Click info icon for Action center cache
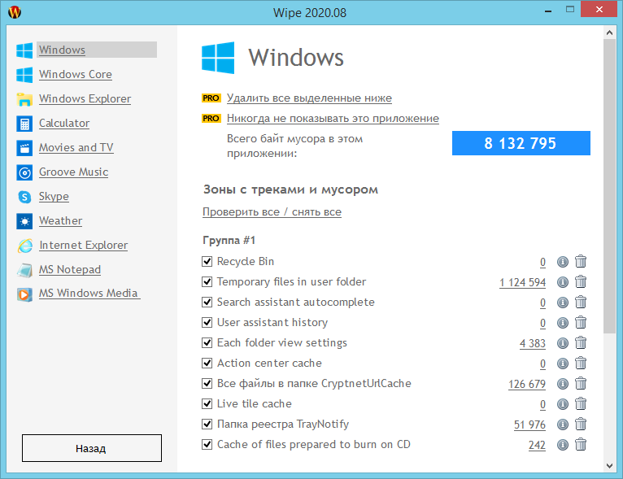Screen dimensions: 623x479 562,364
